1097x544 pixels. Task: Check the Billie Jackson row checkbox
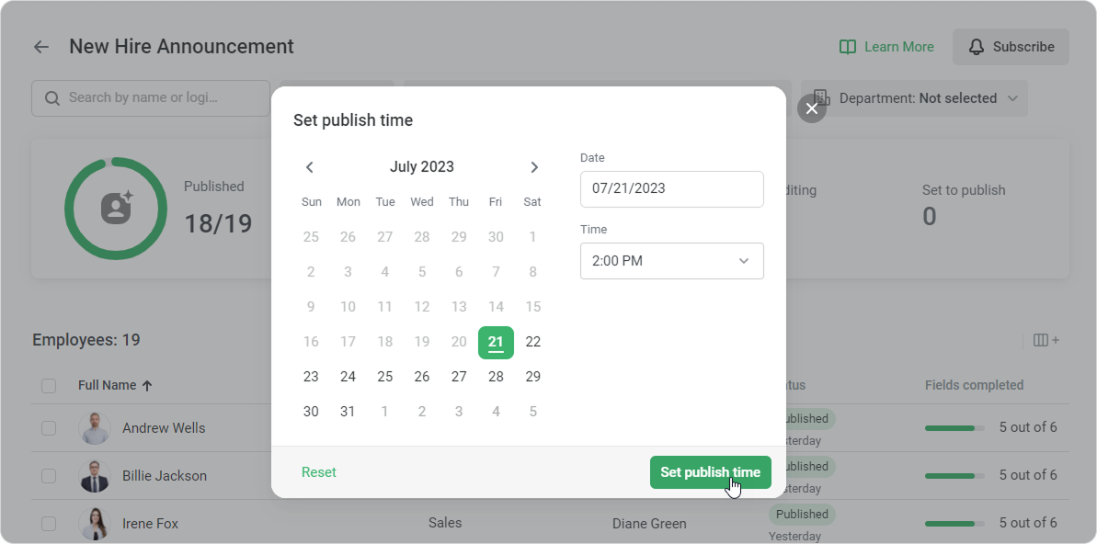[x=48, y=475]
